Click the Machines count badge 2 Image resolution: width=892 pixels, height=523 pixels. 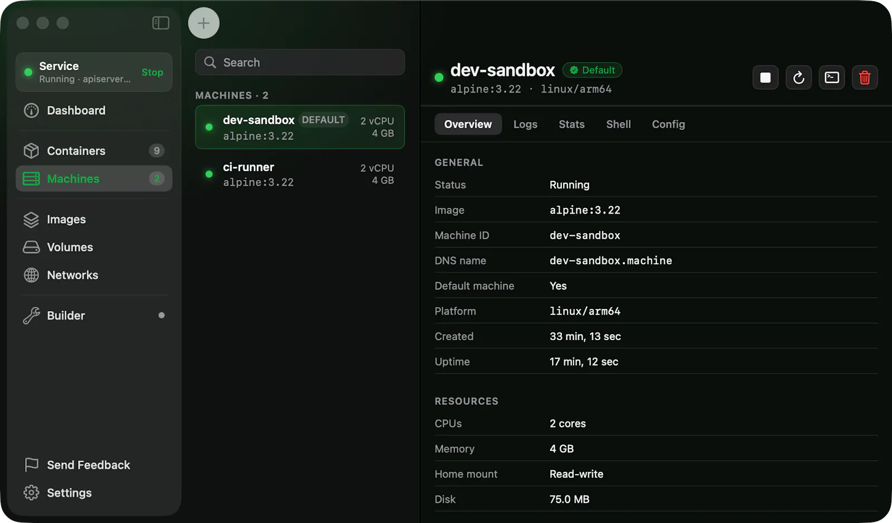point(157,178)
